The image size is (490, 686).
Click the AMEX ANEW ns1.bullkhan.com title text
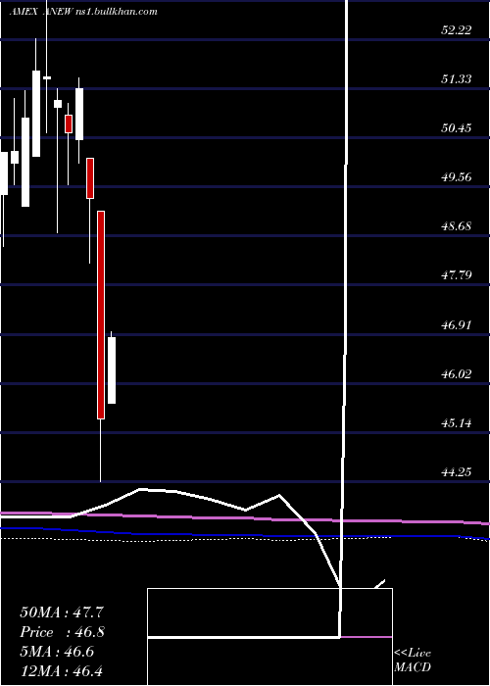pos(83,12)
